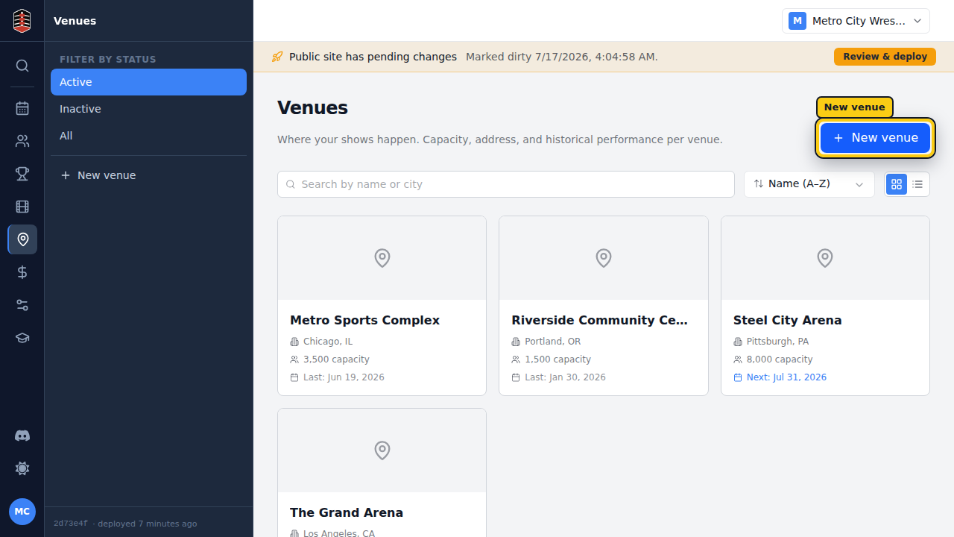Click Public site has pending changes text
The width and height of the screenshot is (954, 537).
tap(373, 57)
